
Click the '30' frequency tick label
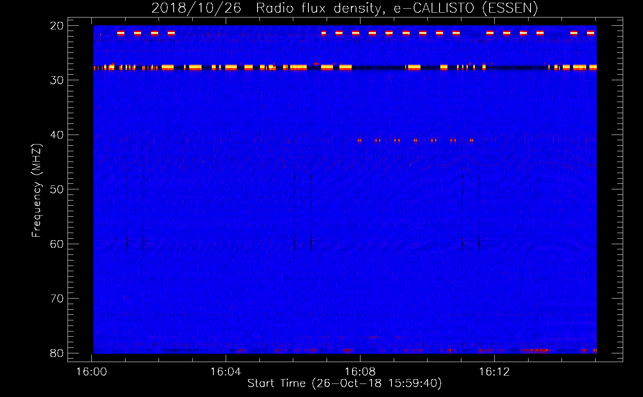pyautogui.click(x=57, y=80)
